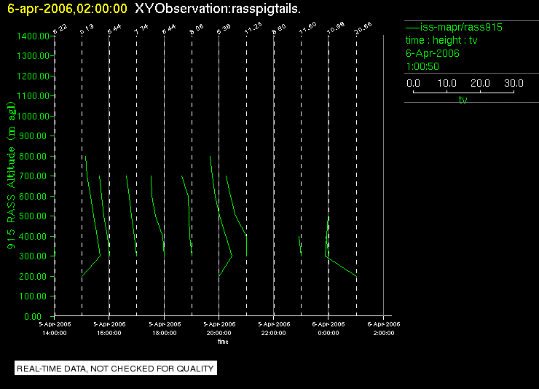The image size is (539, 389).
Task: Click the 6-Apr 2:00:00 axis end label
Action: coord(384,329)
